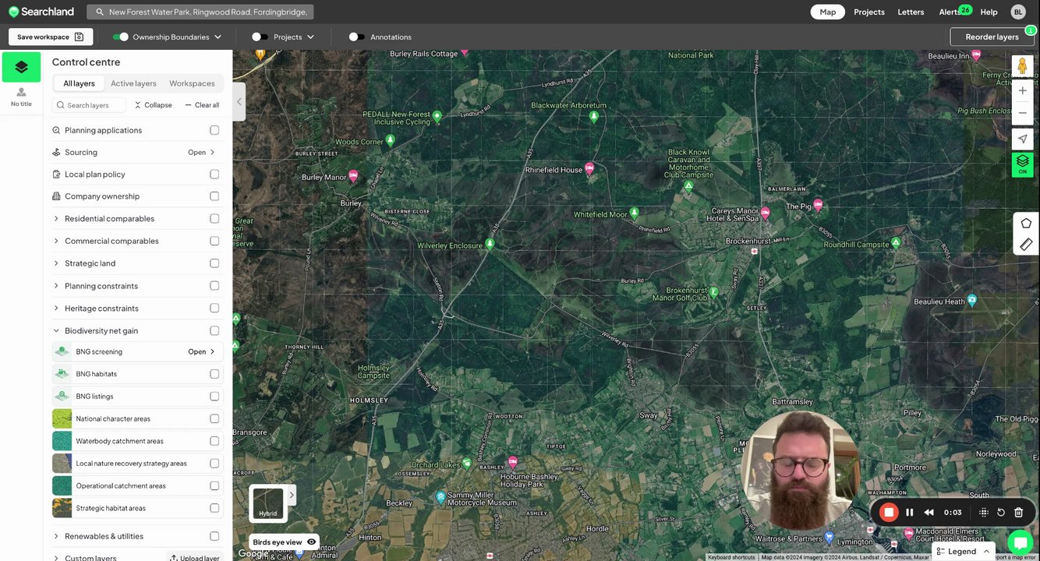
Task: Click the Hybrid map type thumbnail
Action: pyautogui.click(x=268, y=503)
